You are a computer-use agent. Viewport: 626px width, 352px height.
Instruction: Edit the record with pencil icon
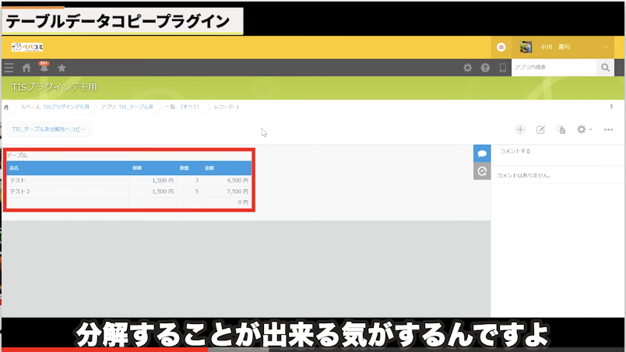541,129
